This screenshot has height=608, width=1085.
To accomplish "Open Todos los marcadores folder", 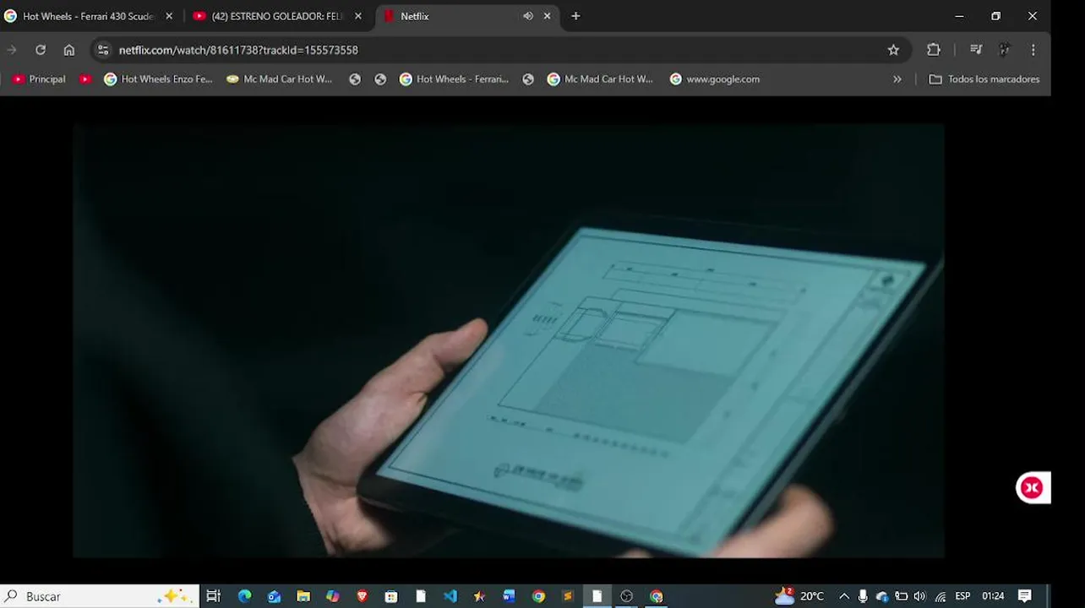I will pyautogui.click(x=984, y=79).
